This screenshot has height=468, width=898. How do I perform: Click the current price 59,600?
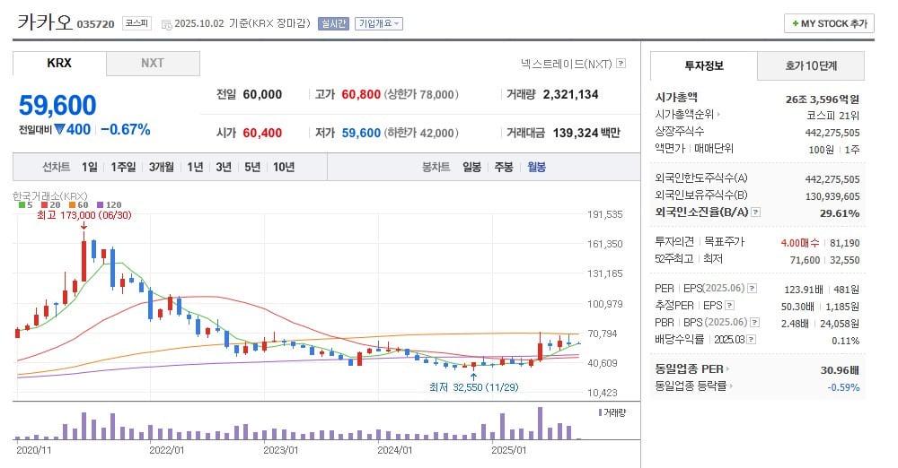(57, 105)
